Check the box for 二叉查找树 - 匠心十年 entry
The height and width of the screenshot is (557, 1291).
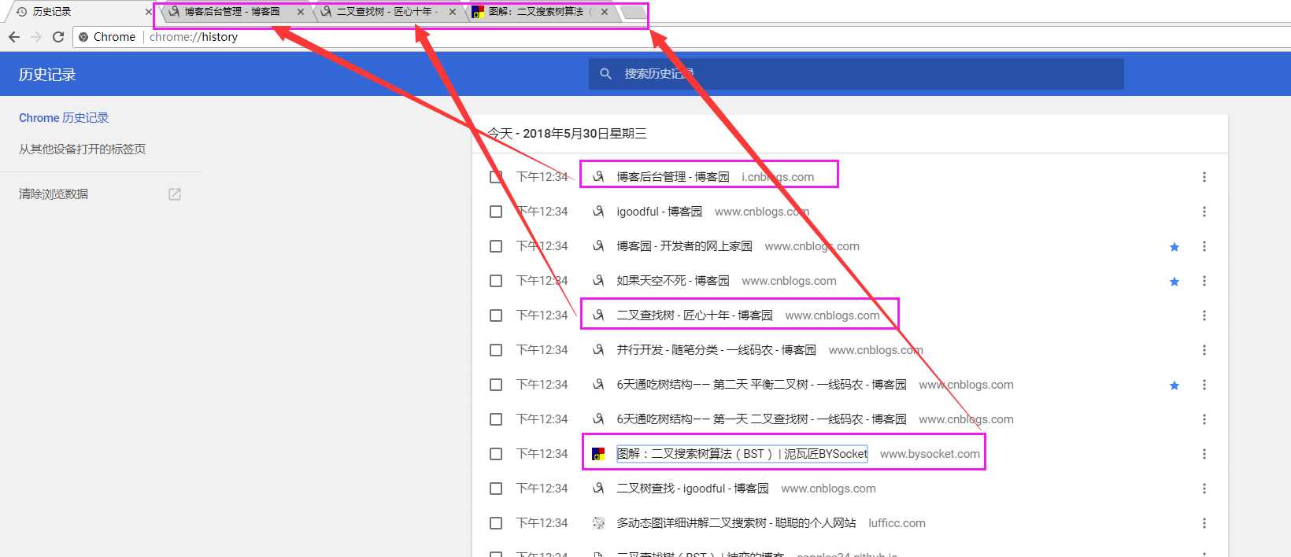point(496,315)
